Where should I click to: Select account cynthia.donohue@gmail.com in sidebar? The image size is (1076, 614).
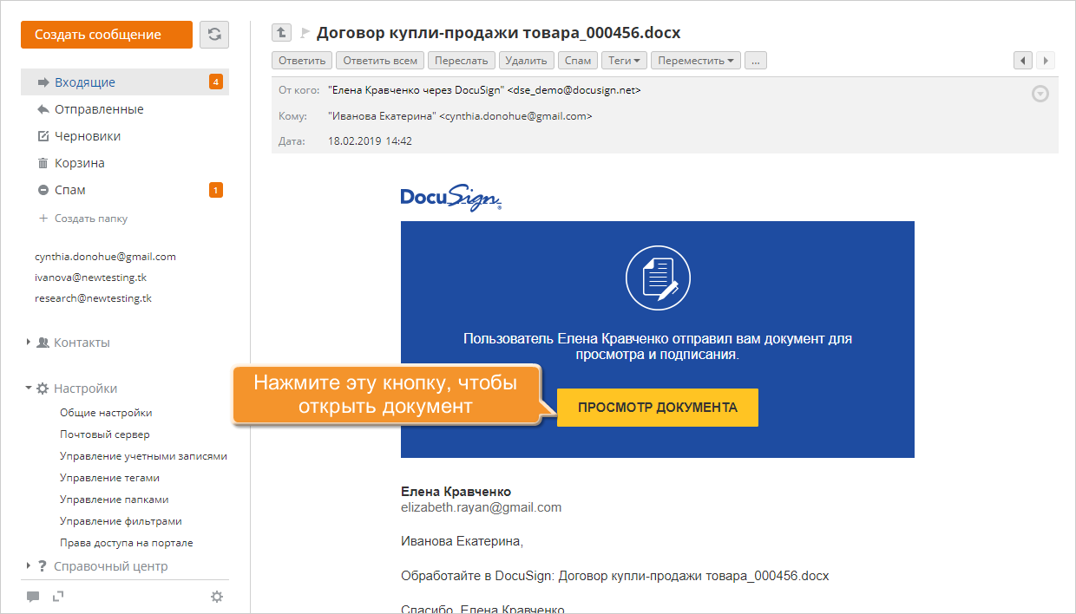[105, 257]
